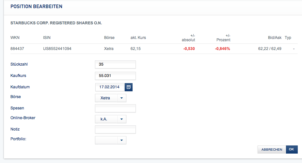Screen dimensions: 302x163
Task: Click the ISIN value US8552441094
Action: coord(57,49)
